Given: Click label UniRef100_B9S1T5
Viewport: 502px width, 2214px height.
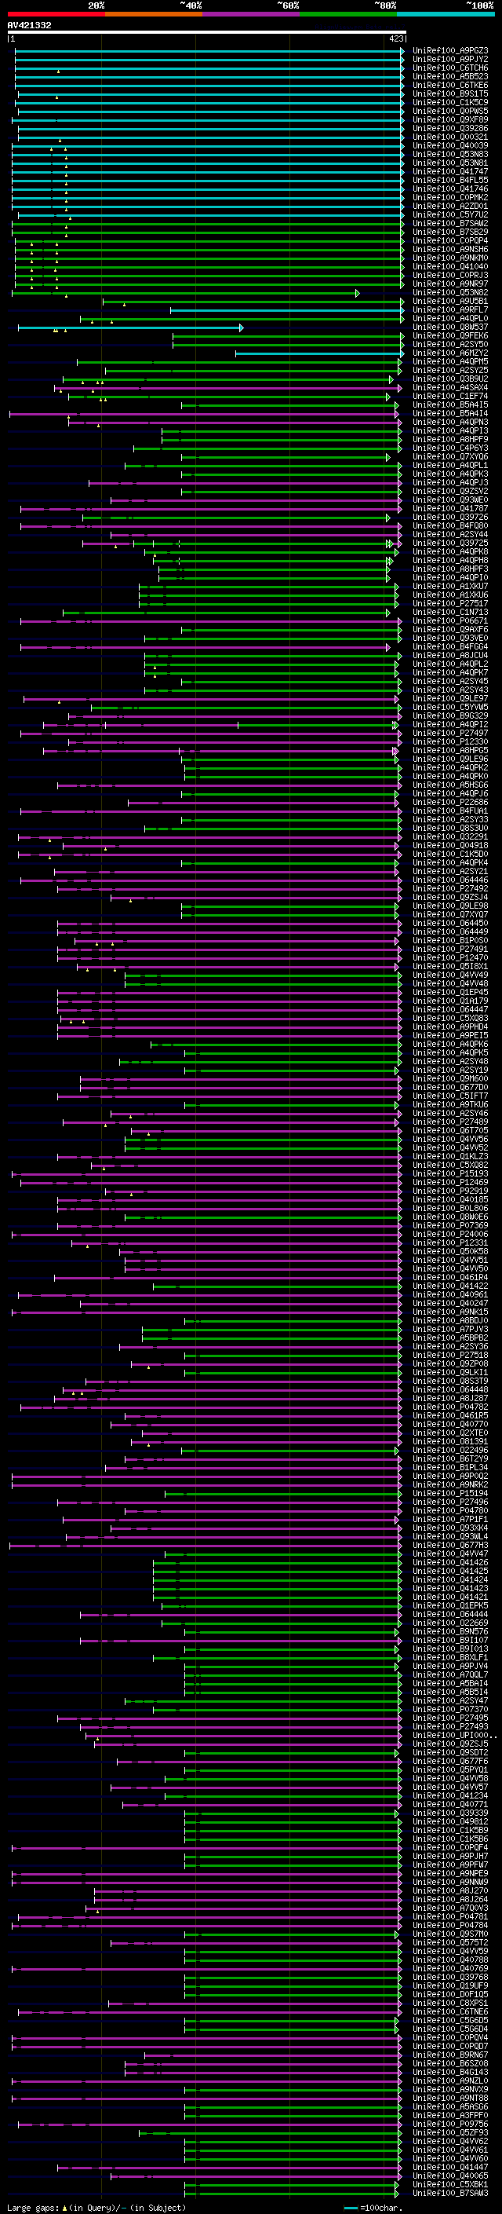Looking at the screenshot, I should click(450, 93).
